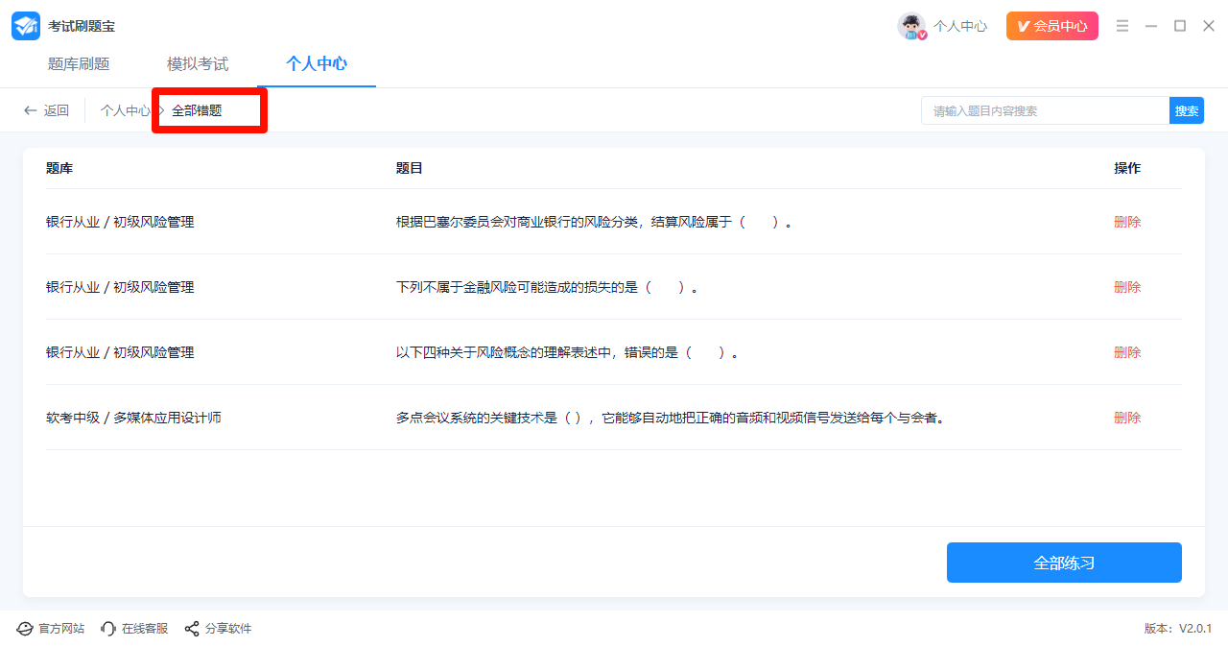The image size is (1228, 647).
Task: Click the 分享软件 share icon
Action: pos(192,629)
